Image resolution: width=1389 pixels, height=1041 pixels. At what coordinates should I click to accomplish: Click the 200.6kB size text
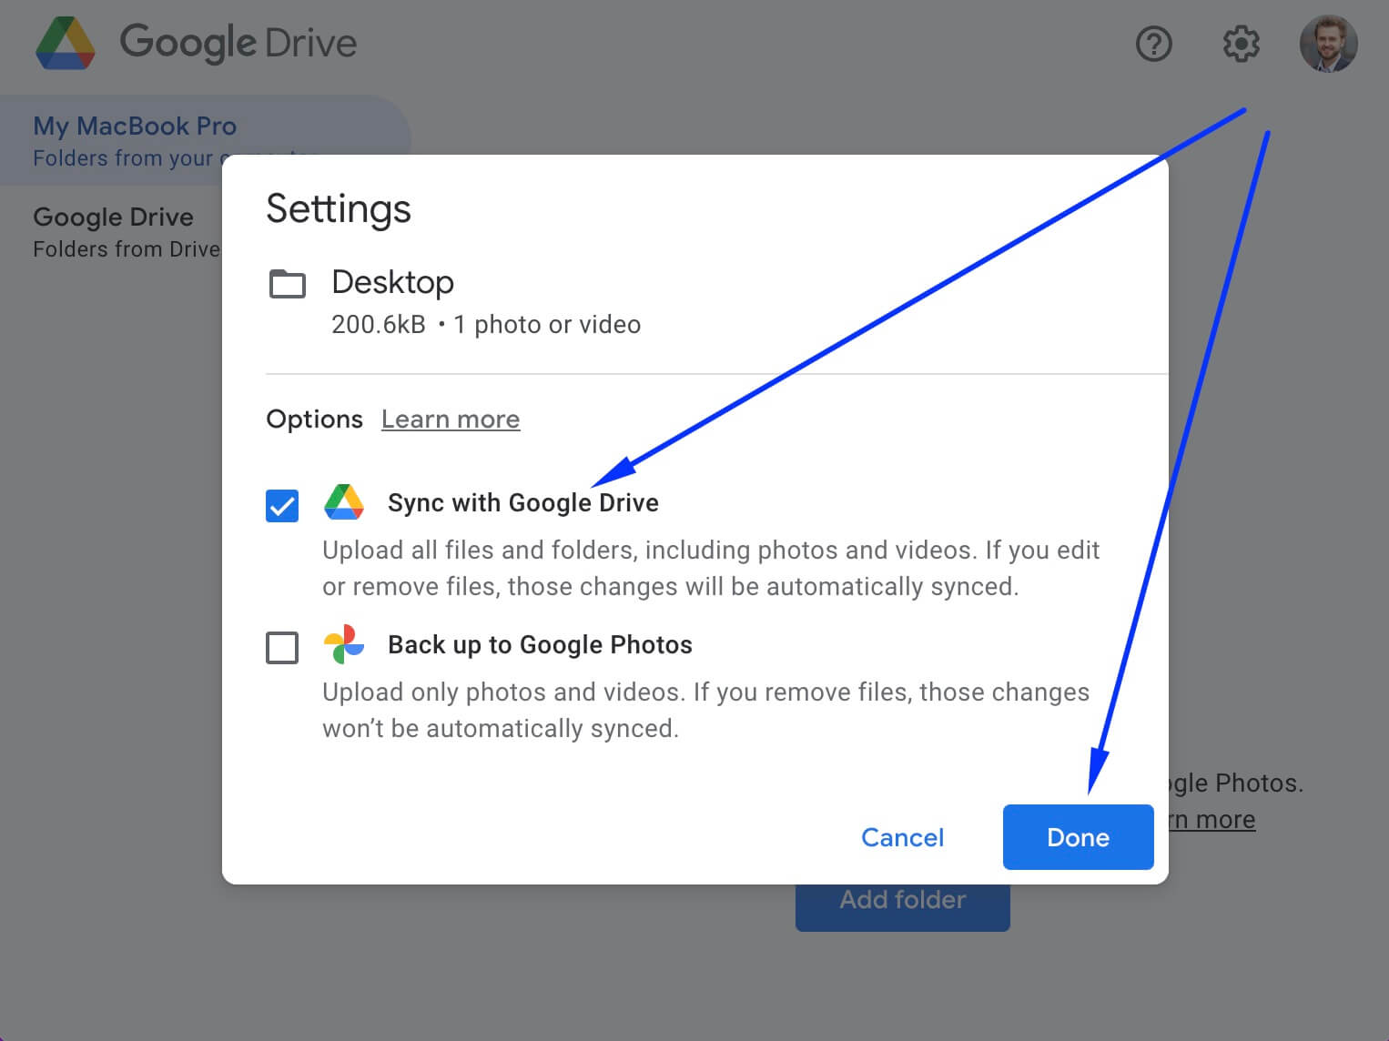(x=378, y=324)
